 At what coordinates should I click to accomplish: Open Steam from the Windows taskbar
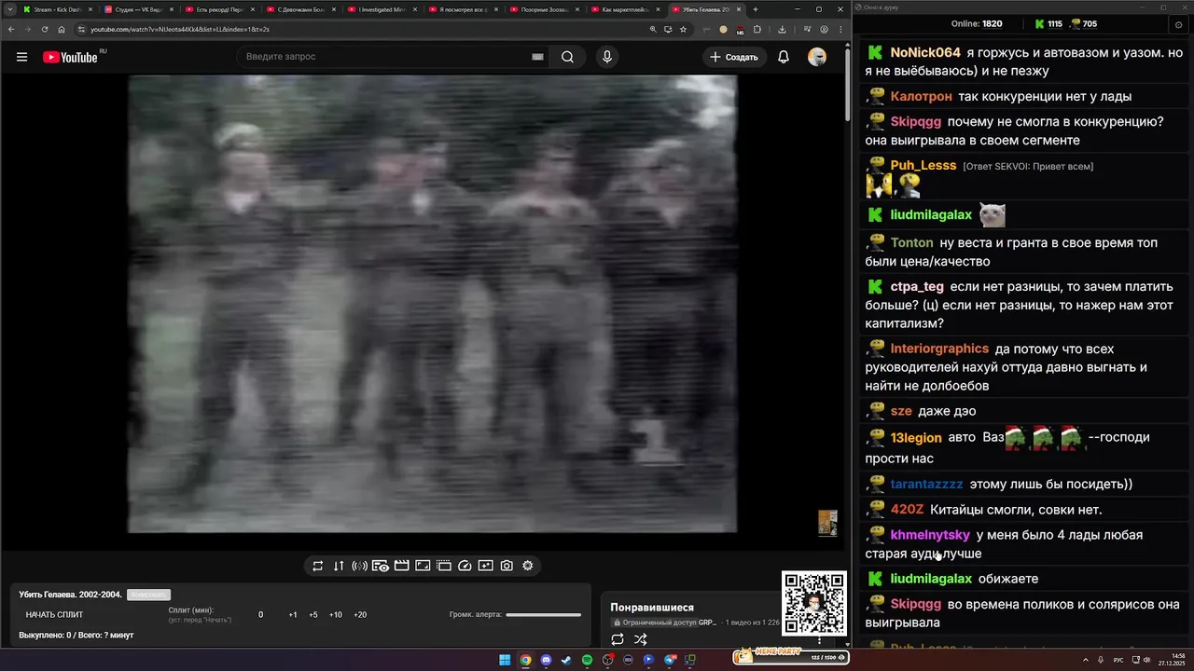pos(566,660)
